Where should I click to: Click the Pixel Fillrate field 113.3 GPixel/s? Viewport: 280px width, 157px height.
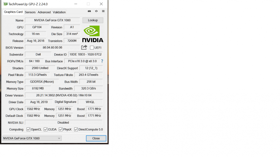click(37, 75)
